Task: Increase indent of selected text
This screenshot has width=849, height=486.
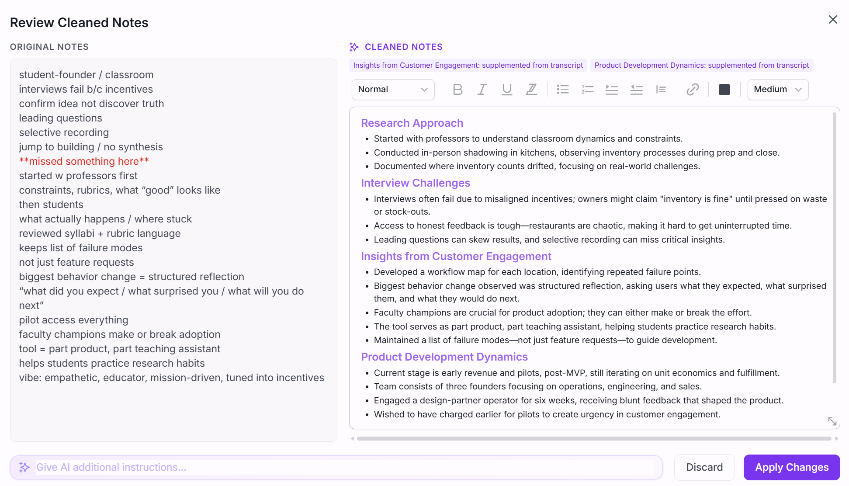Action: [611, 90]
